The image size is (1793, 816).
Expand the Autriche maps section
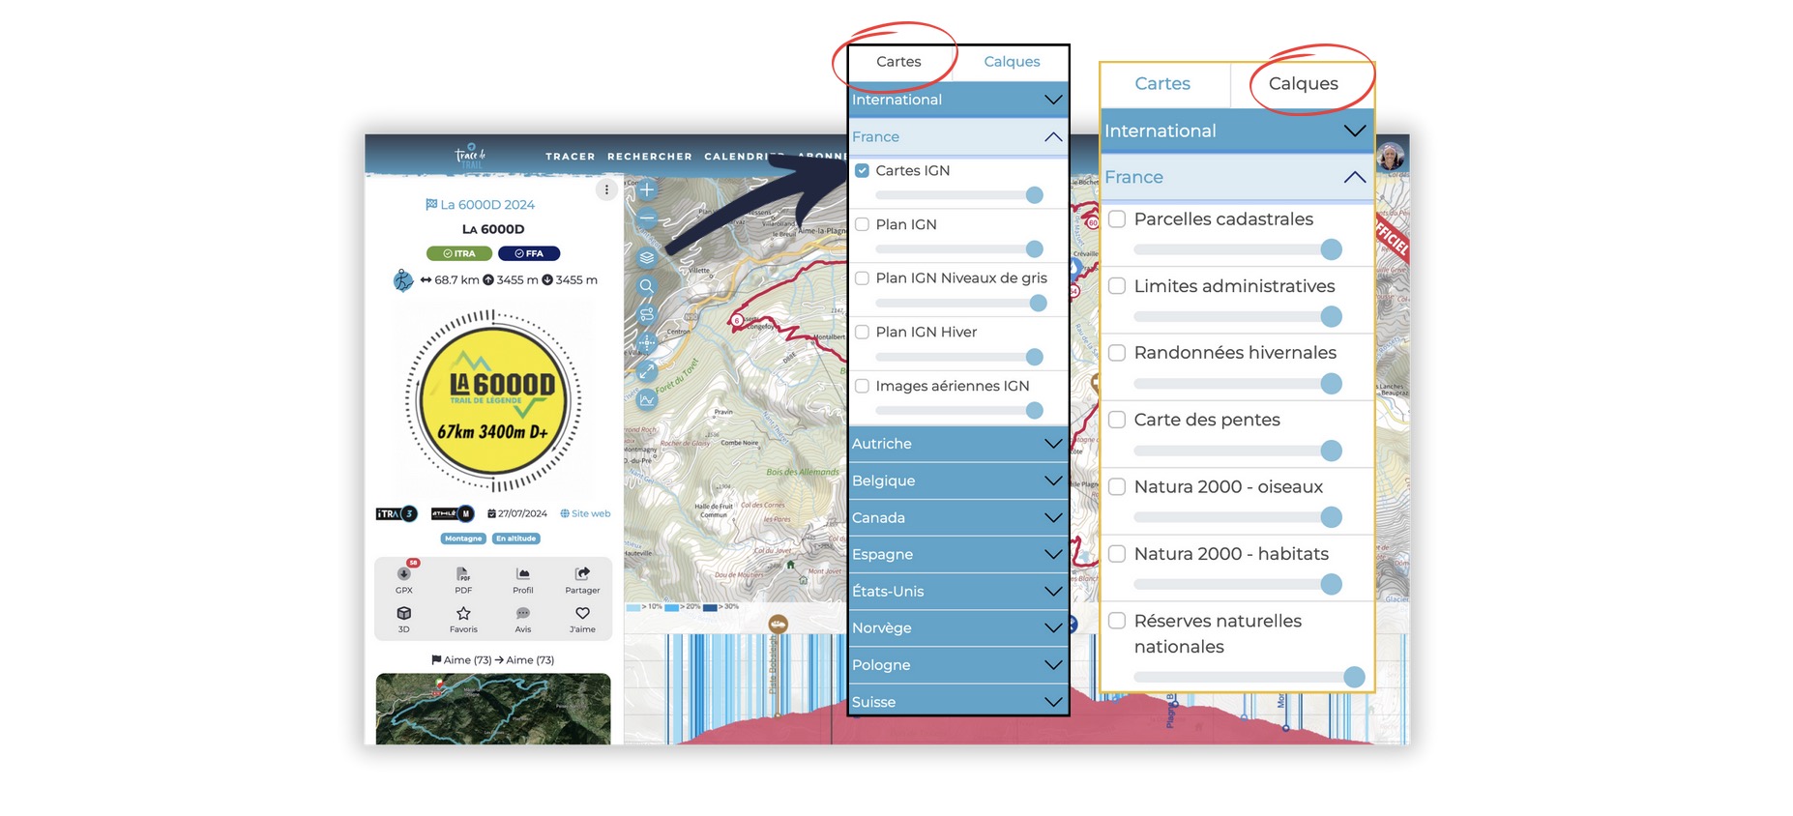957,444
